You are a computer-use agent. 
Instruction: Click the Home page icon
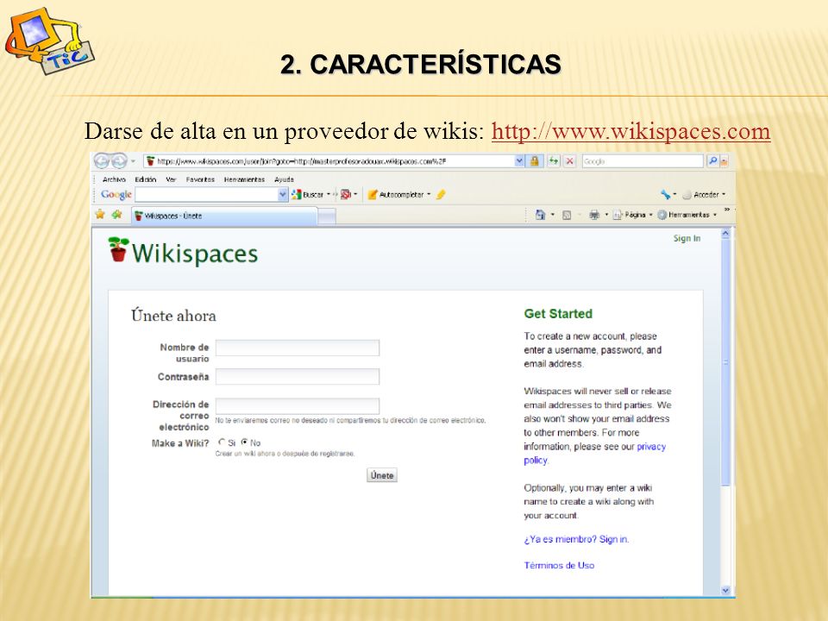tap(540, 215)
